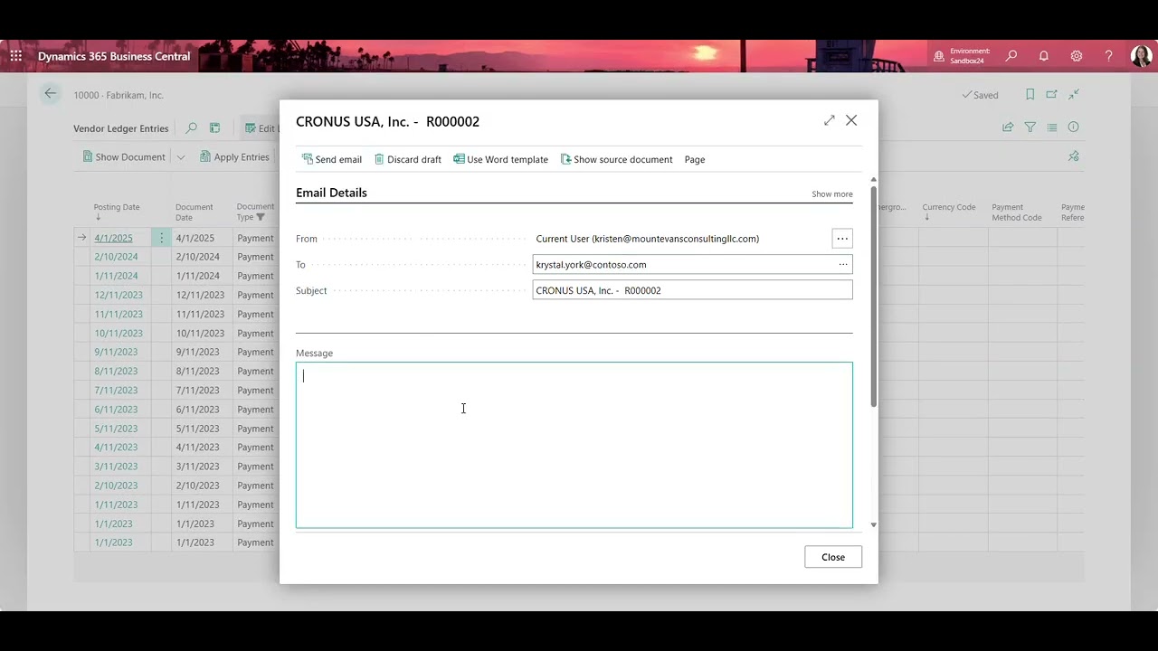Viewport: 1158px width, 651px height.
Task: Select document date 6/11/2023 cell
Action: [x=202, y=410]
